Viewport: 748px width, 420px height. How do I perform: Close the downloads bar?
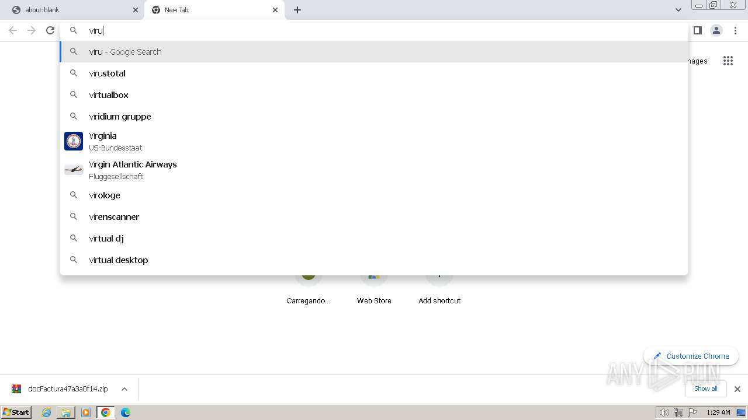click(737, 389)
